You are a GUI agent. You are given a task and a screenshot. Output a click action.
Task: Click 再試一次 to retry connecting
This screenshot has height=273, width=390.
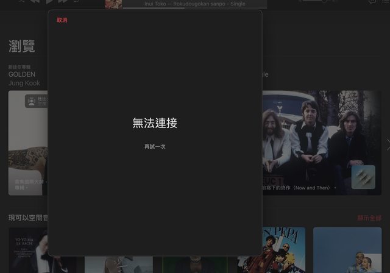pos(155,147)
